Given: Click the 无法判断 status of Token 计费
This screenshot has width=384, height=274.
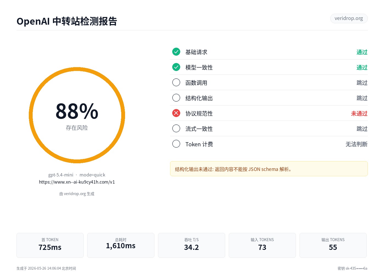Looking at the screenshot, I should (x=357, y=144).
